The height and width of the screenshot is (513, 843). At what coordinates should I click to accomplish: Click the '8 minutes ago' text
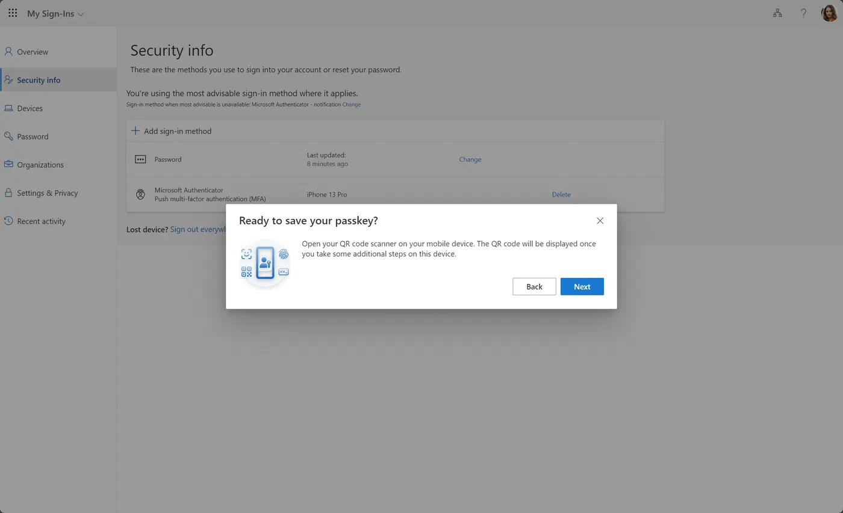pyautogui.click(x=327, y=164)
